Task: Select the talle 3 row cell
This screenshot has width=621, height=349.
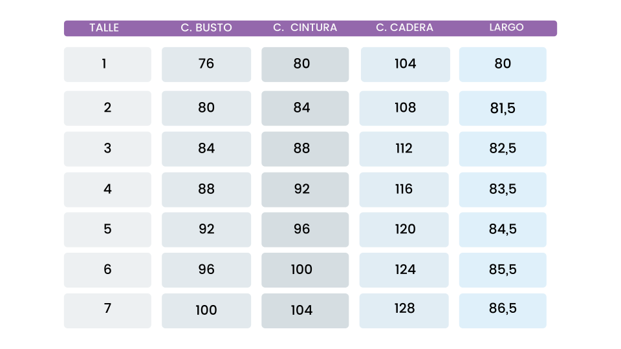Action: pyautogui.click(x=107, y=149)
